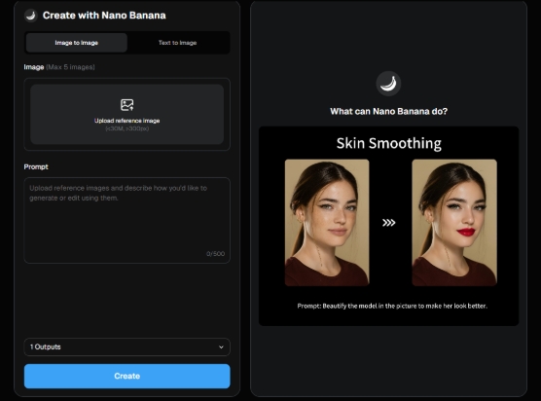Click the triple arrow icon between portraits
Image resolution: width=541 pixels, height=401 pixels.
(389, 223)
